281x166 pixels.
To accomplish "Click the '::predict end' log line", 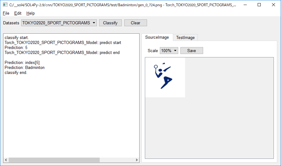I will click(62, 53).
